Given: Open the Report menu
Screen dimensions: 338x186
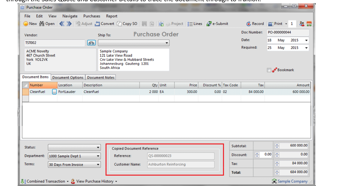Looking at the screenshot, I should [112, 16].
